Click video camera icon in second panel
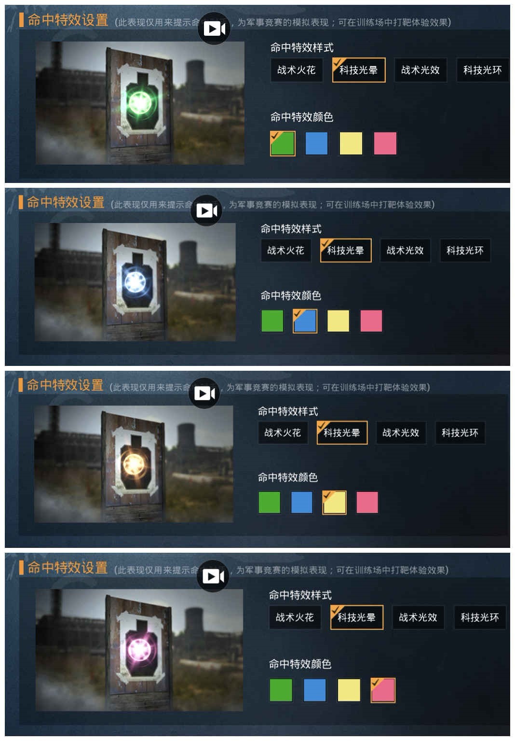The image size is (515, 741). click(x=207, y=210)
